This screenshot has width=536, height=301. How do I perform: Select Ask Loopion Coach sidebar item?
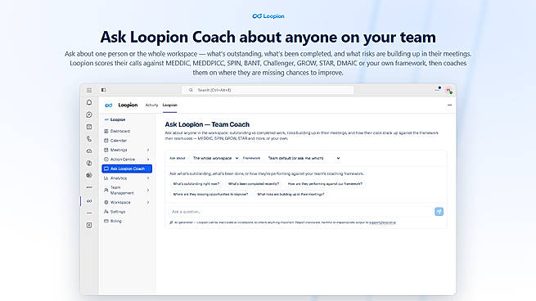coord(127,168)
